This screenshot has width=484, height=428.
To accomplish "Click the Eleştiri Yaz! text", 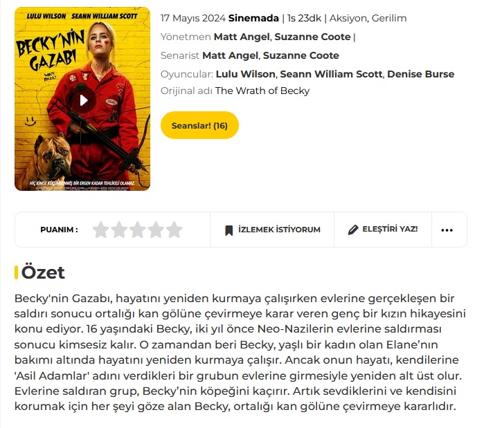I will (390, 229).
